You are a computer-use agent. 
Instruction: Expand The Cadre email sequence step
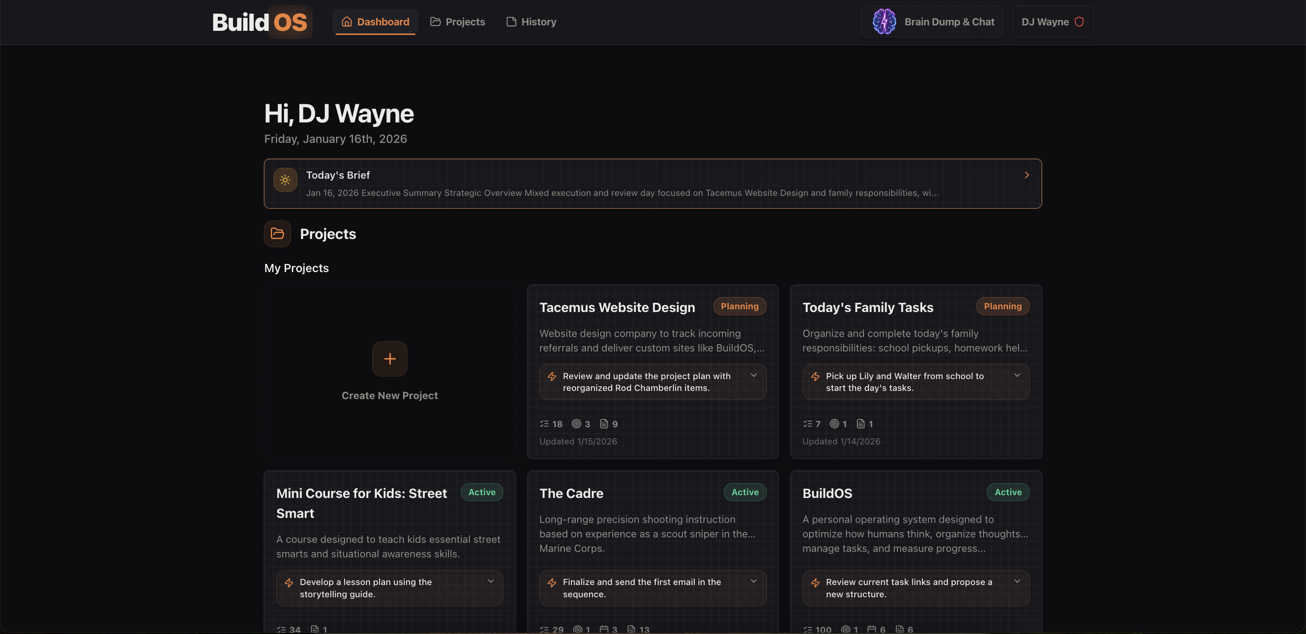click(x=754, y=581)
